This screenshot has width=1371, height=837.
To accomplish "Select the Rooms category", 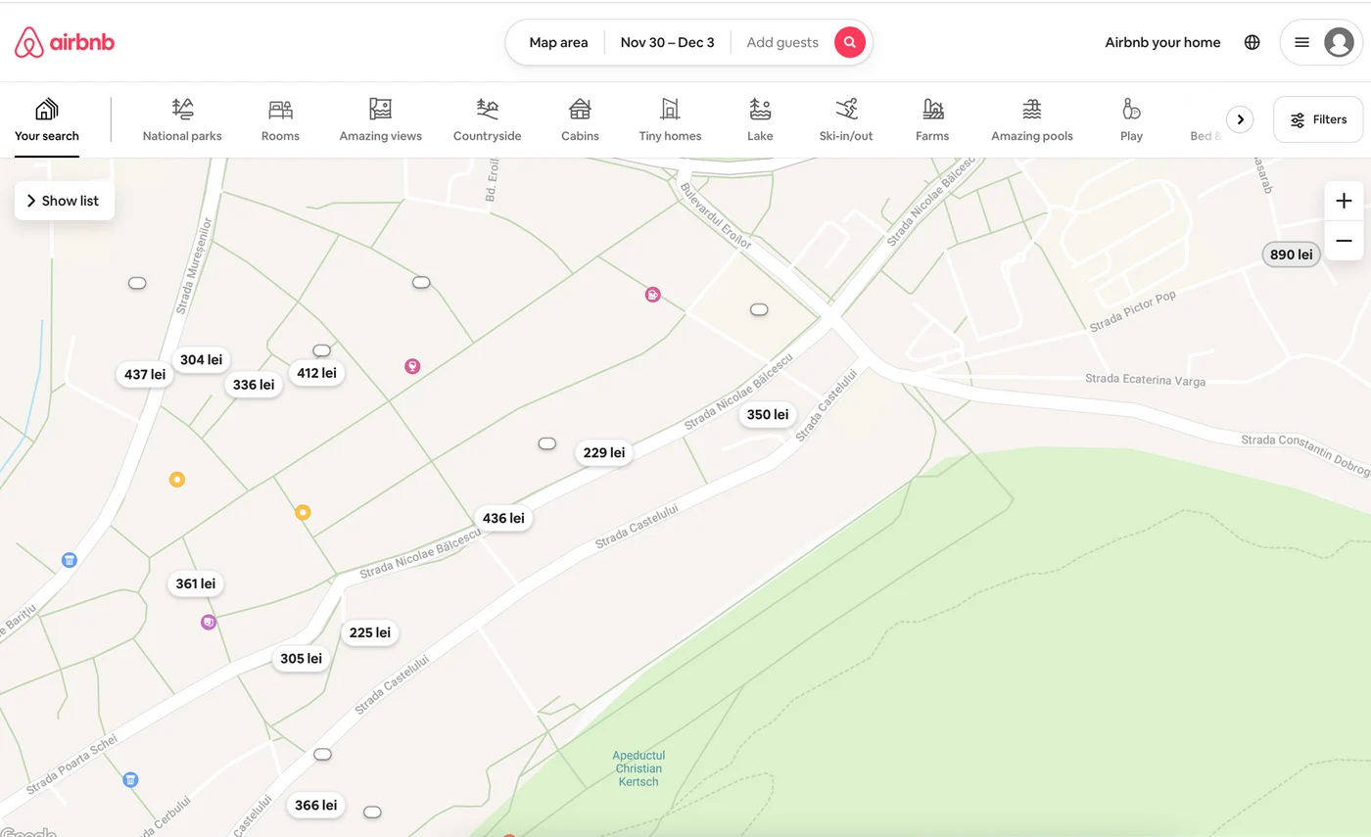I will click(x=280, y=120).
